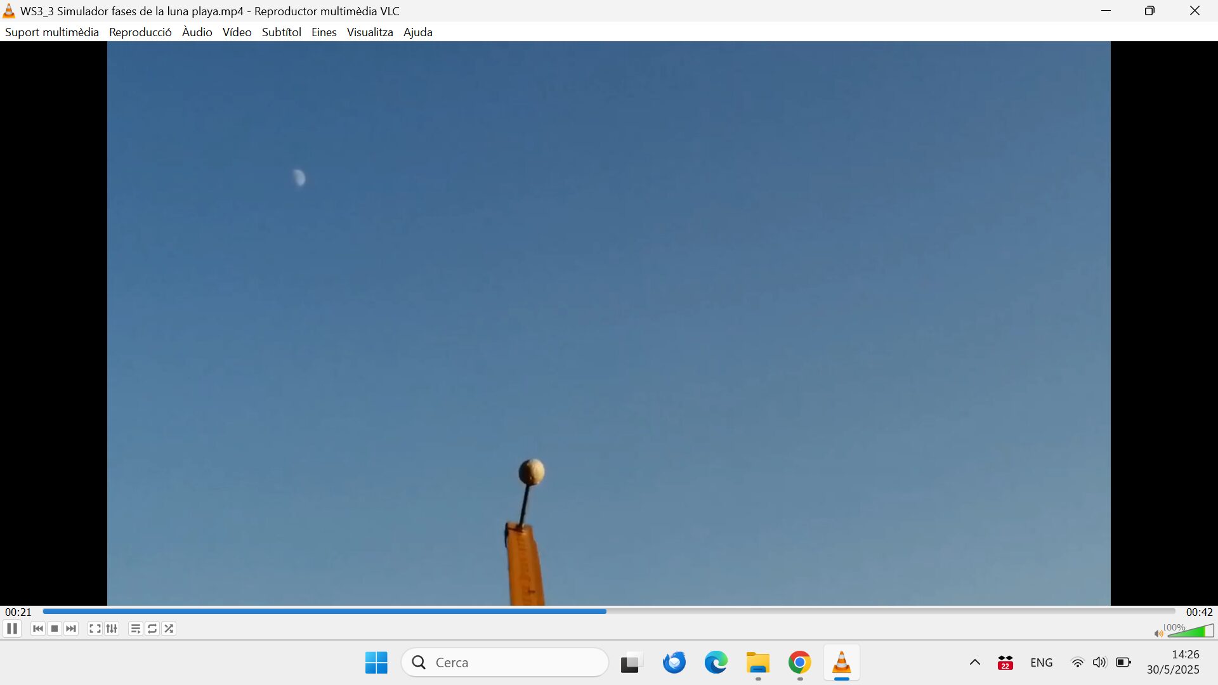Open Reproducció menu

[x=140, y=32]
